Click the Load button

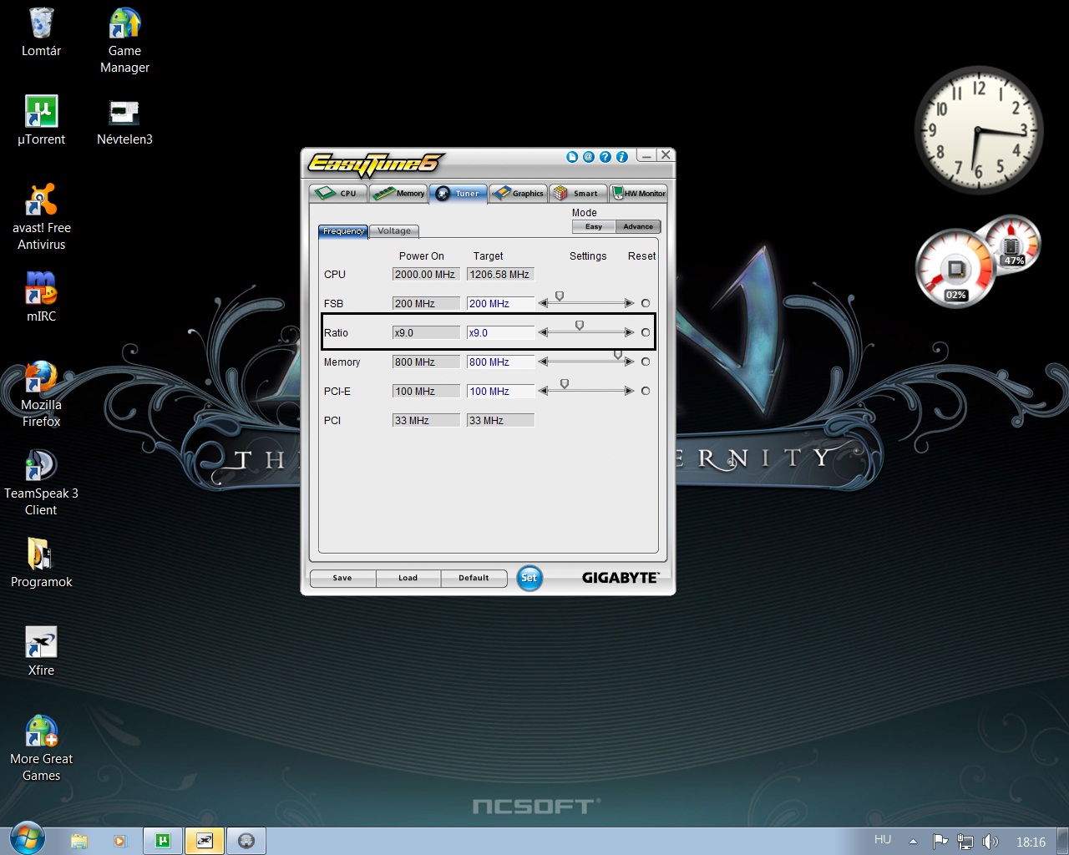[408, 578]
